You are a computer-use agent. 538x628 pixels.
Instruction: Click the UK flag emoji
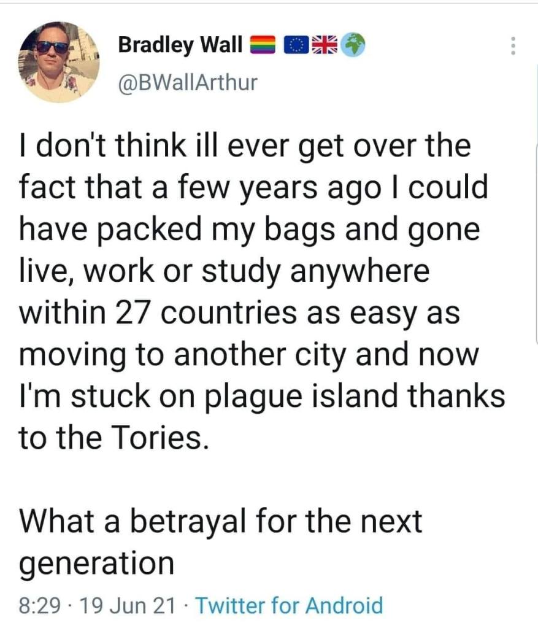[x=323, y=45]
